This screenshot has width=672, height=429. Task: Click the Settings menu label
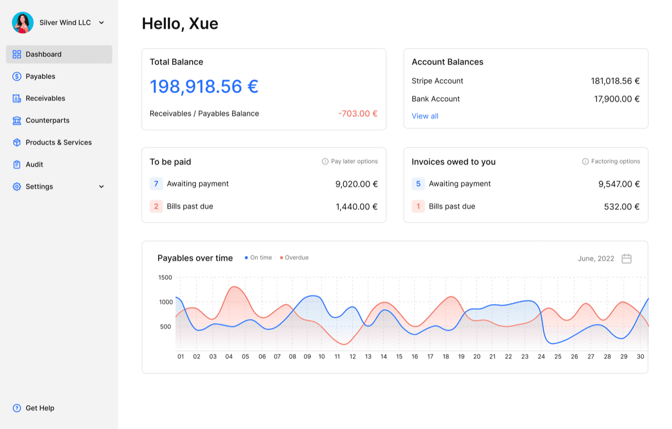(39, 186)
